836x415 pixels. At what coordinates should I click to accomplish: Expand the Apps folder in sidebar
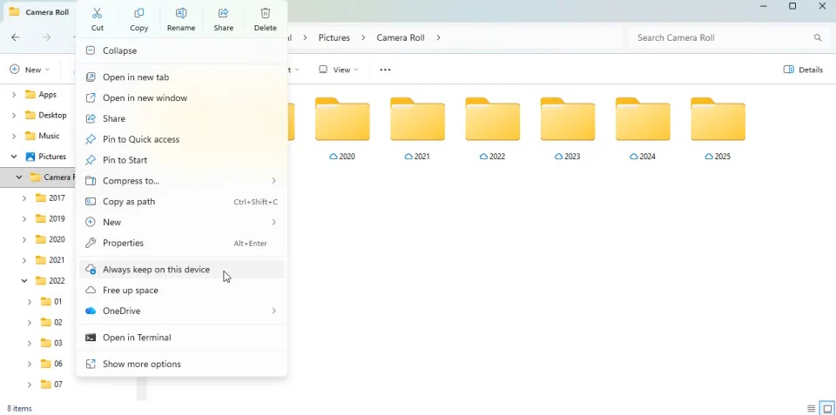pyautogui.click(x=14, y=94)
